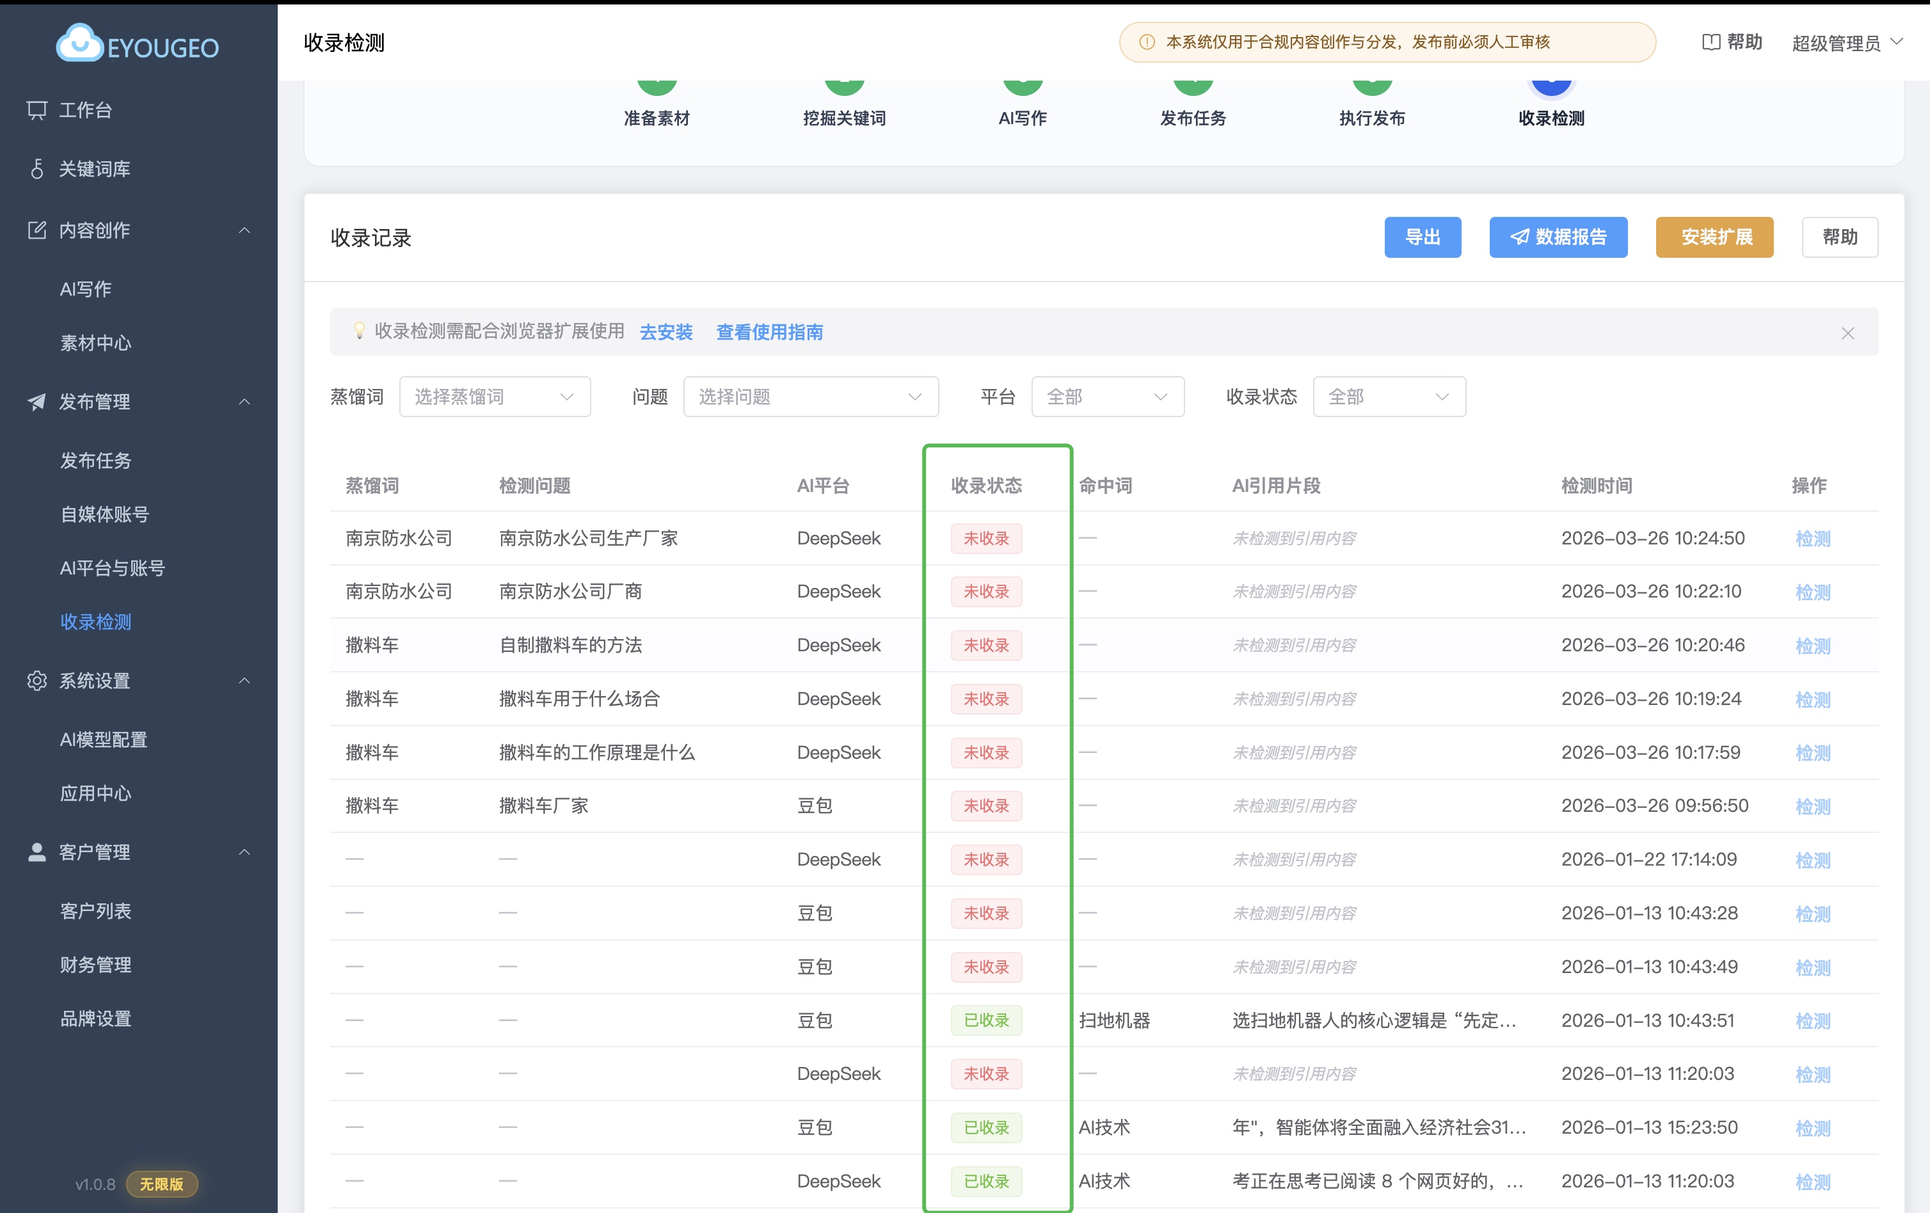The image size is (1930, 1213).
Task: Click the paper plane icon on 数据报告
Action: coord(1520,237)
